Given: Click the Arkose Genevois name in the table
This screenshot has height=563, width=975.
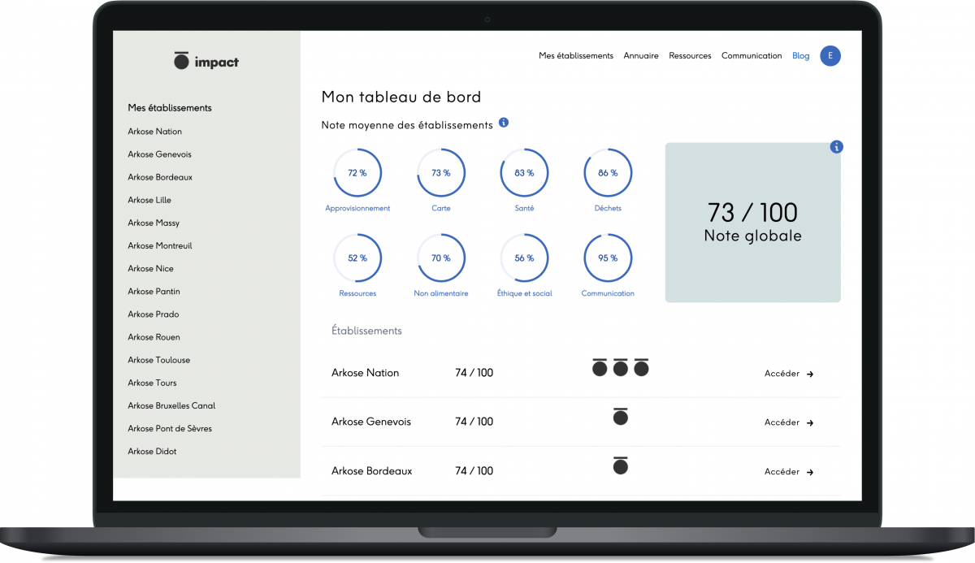Looking at the screenshot, I should click(x=371, y=422).
